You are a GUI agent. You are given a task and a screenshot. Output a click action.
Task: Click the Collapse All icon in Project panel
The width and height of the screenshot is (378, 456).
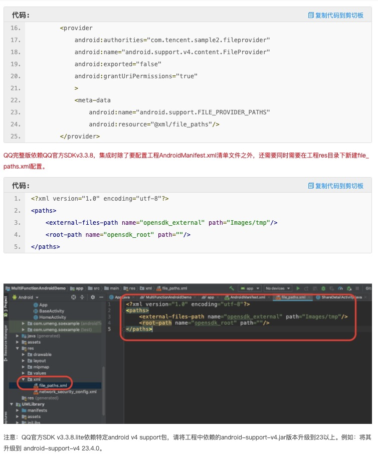[82, 297]
